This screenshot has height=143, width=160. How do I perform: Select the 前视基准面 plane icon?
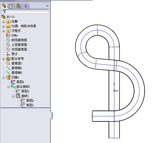tap(8, 40)
